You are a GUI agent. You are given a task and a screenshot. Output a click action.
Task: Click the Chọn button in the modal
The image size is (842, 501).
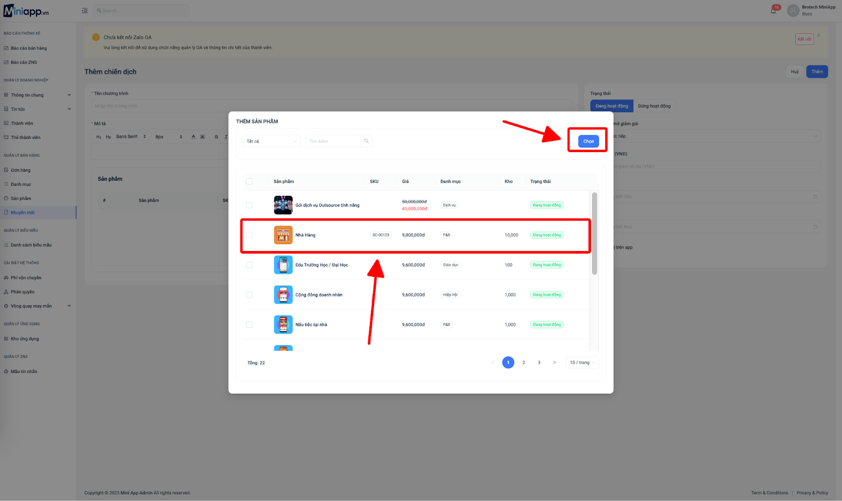588,141
